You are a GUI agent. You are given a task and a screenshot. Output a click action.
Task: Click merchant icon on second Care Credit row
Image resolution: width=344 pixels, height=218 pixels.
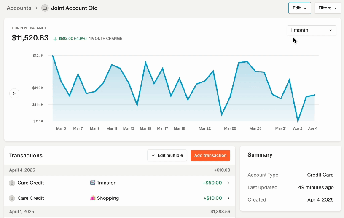pyautogui.click(x=12, y=198)
